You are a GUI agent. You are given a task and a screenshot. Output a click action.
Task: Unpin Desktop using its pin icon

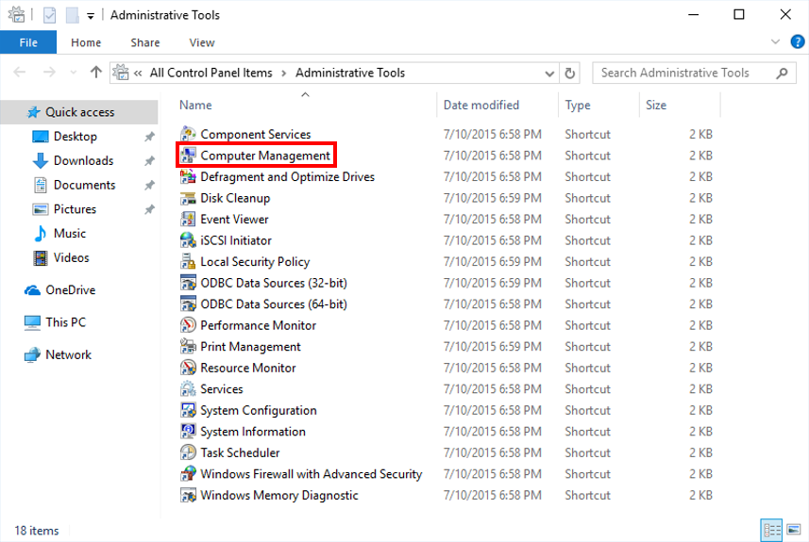pyautogui.click(x=149, y=137)
